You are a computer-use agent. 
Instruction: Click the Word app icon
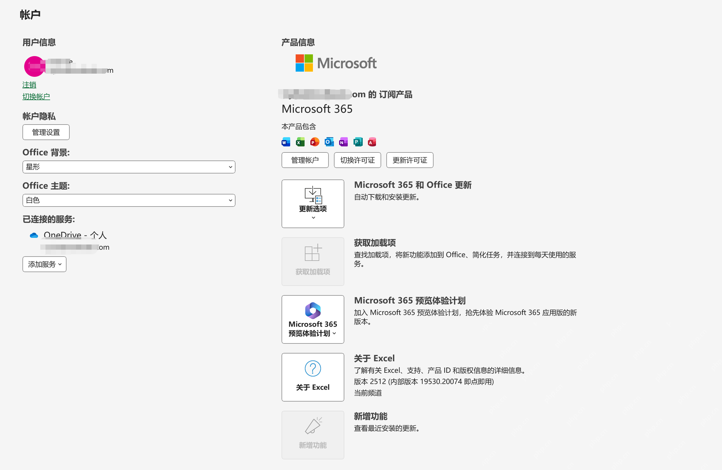click(x=286, y=142)
